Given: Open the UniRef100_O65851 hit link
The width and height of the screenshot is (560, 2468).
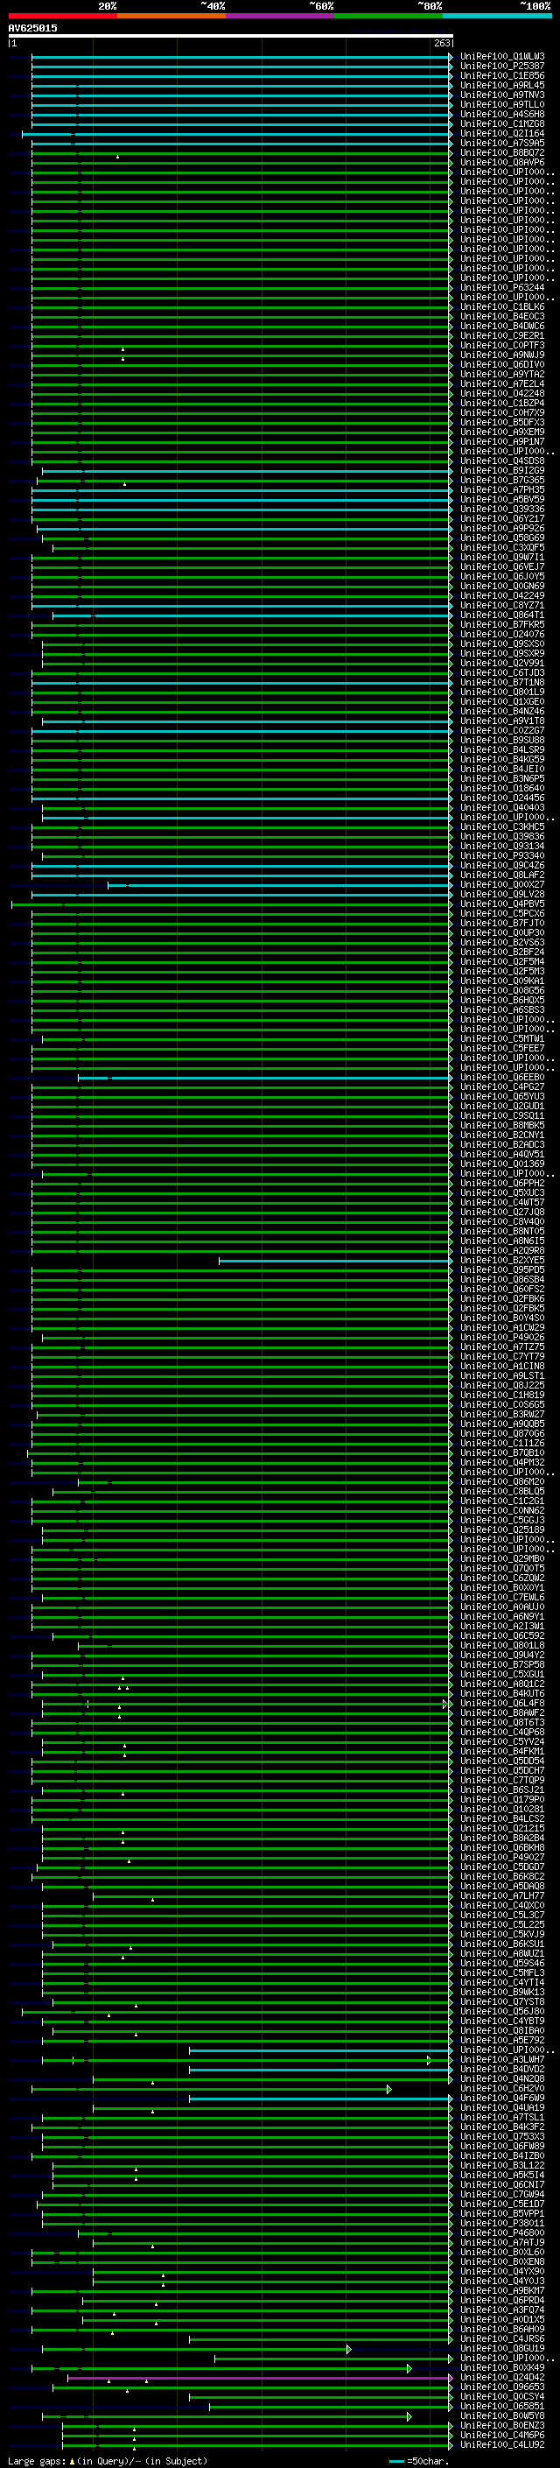Looking at the screenshot, I should click(502, 2407).
